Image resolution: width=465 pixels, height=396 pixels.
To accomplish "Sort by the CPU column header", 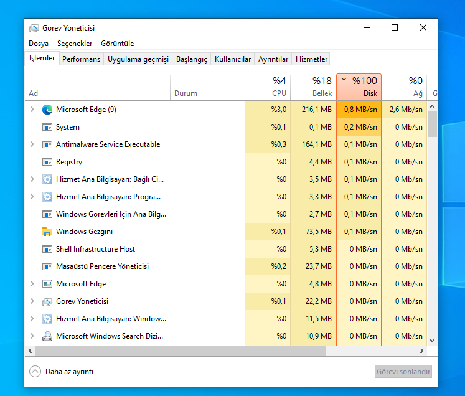I will click(x=268, y=87).
